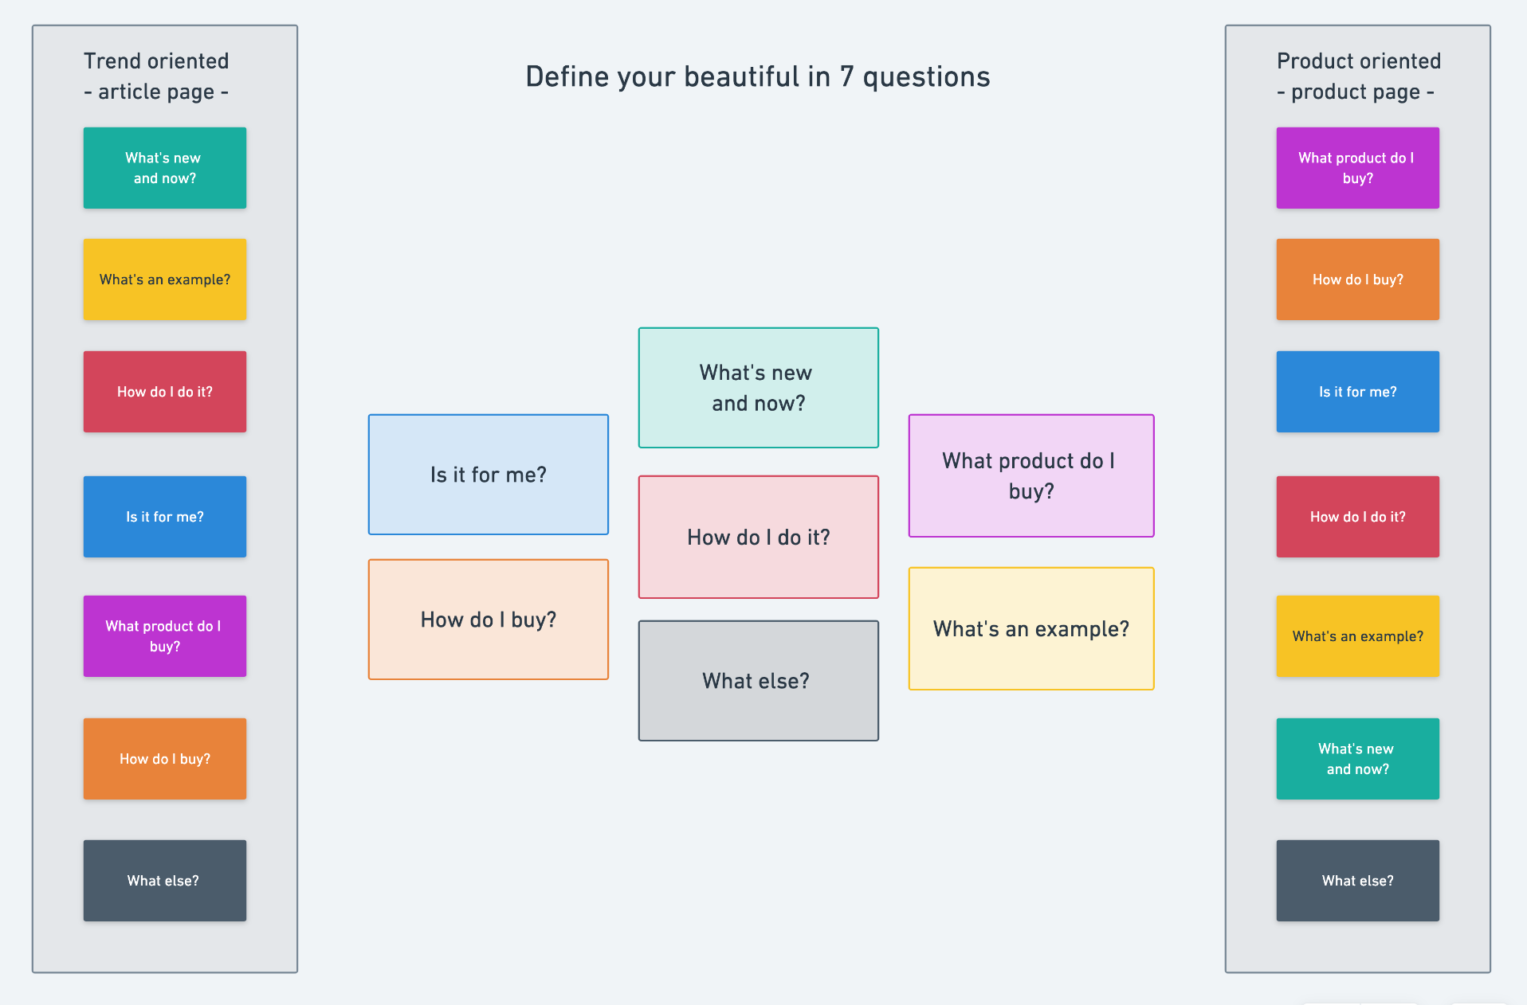1527x1005 pixels.
Task: Select the purple "What product do I buy?" card in the left panel
Action: 165,636
